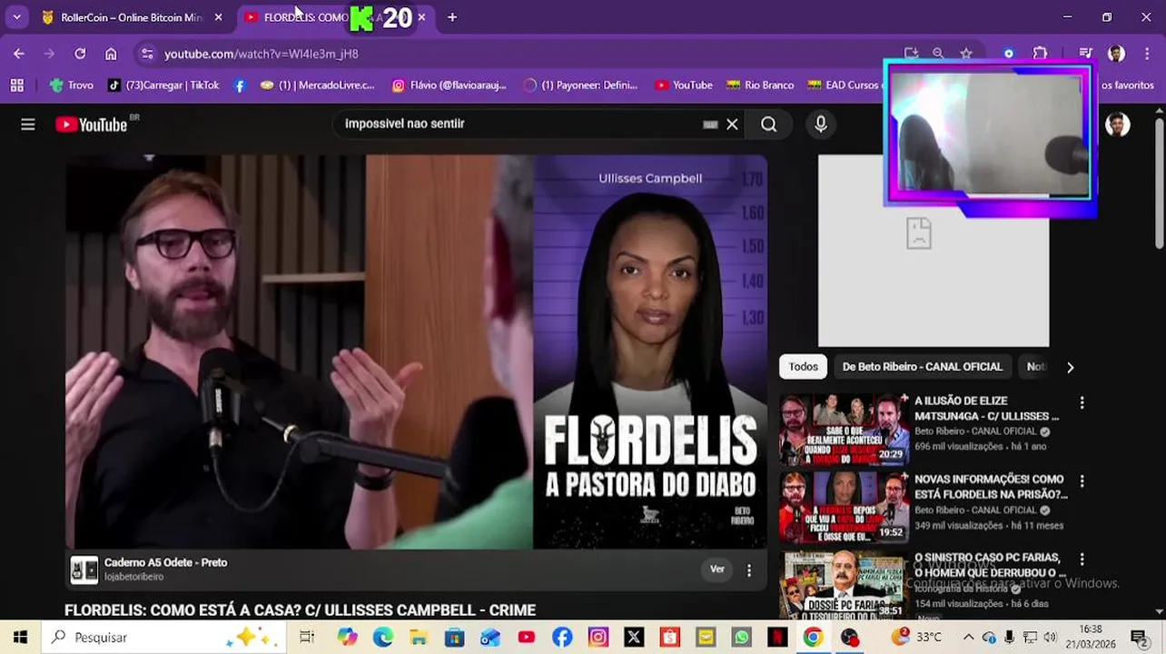Open Chrome extensions puzzle icon

coord(1041,54)
